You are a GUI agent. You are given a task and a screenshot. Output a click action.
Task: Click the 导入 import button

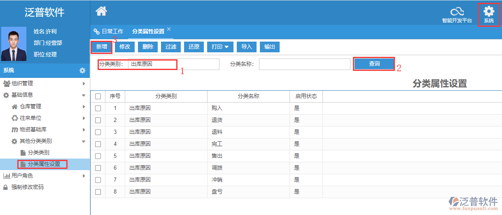coord(246,47)
